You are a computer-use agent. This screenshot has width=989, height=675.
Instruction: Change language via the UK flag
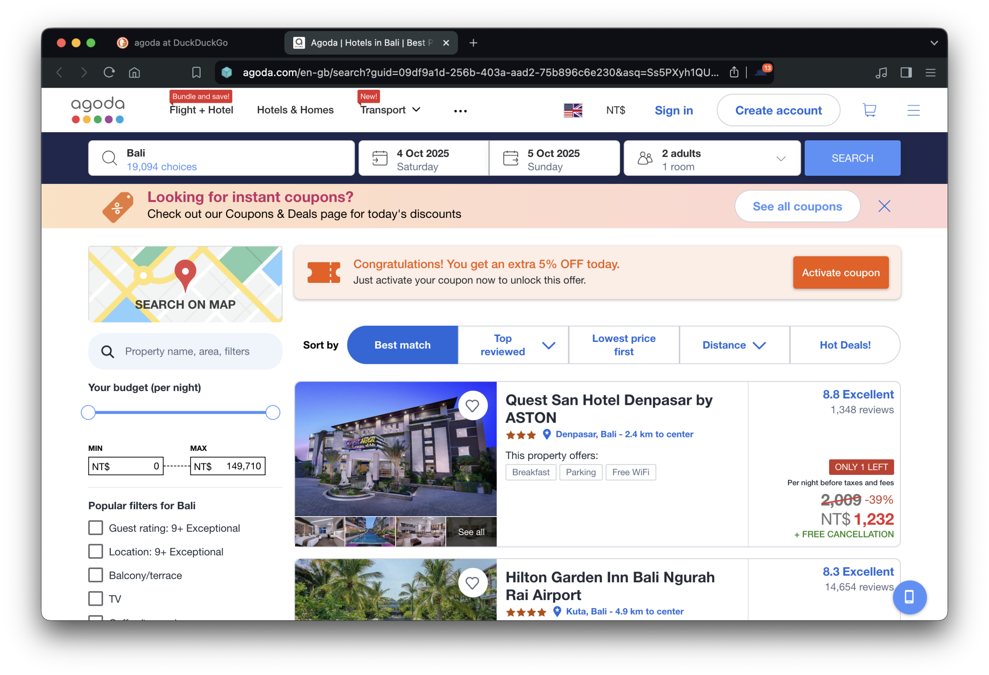click(573, 110)
